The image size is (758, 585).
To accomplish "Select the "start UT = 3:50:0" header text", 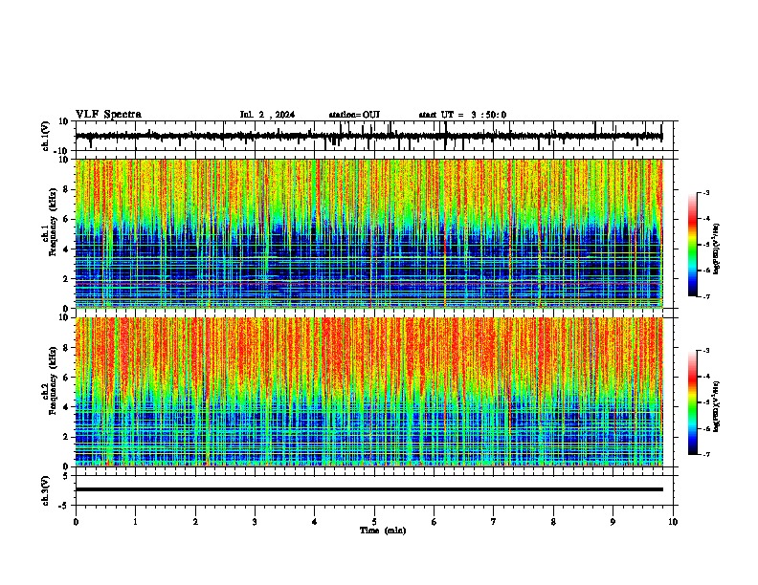I will (x=462, y=115).
